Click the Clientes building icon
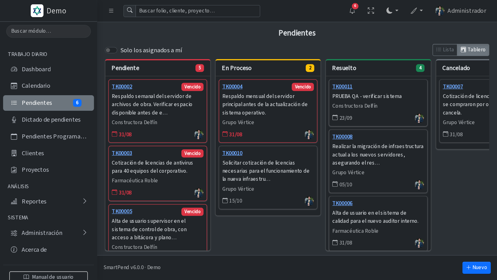The width and height of the screenshot is (497, 280). coord(14,153)
